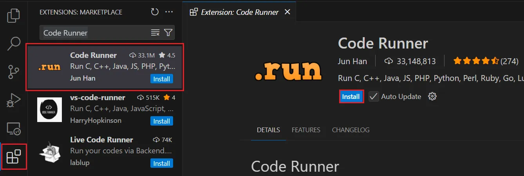Open the Remote Explorer view
The height and width of the screenshot is (176, 524).
14,129
